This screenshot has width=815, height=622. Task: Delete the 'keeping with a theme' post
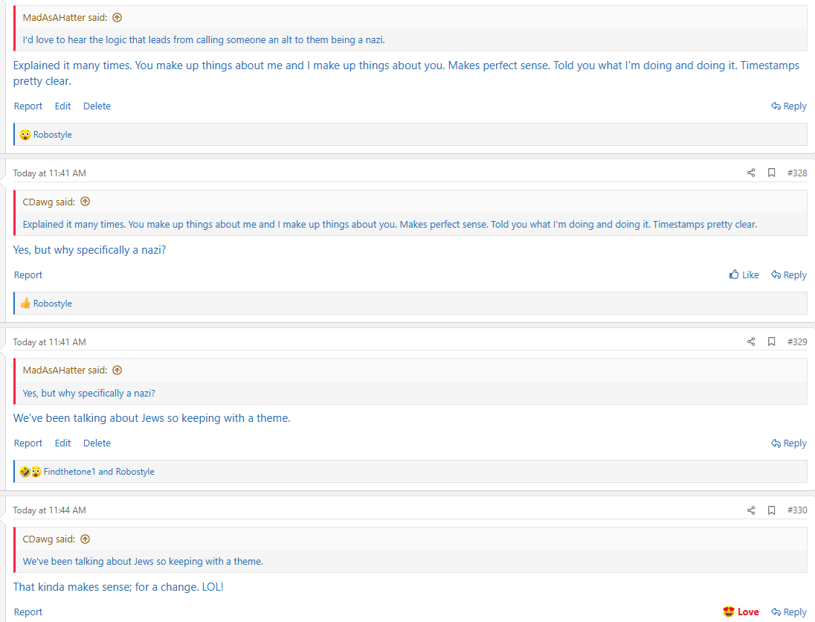[97, 443]
